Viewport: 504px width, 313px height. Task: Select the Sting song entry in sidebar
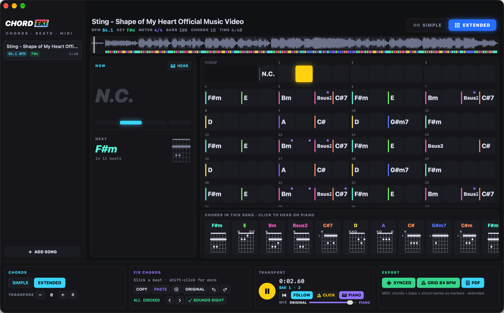42,50
